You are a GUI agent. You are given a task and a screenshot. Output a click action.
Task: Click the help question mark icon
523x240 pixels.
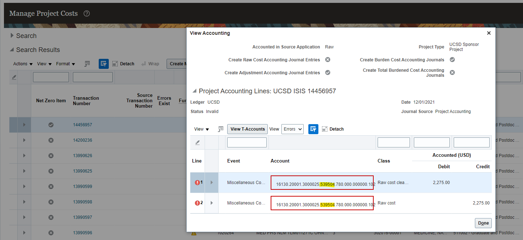click(87, 14)
